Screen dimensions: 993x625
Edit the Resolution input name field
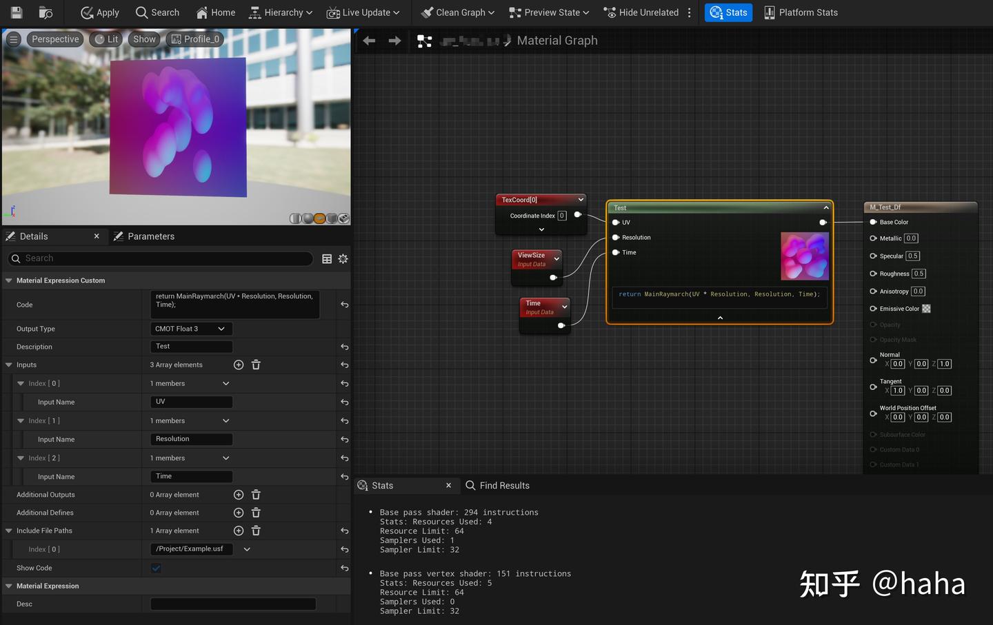(x=191, y=439)
